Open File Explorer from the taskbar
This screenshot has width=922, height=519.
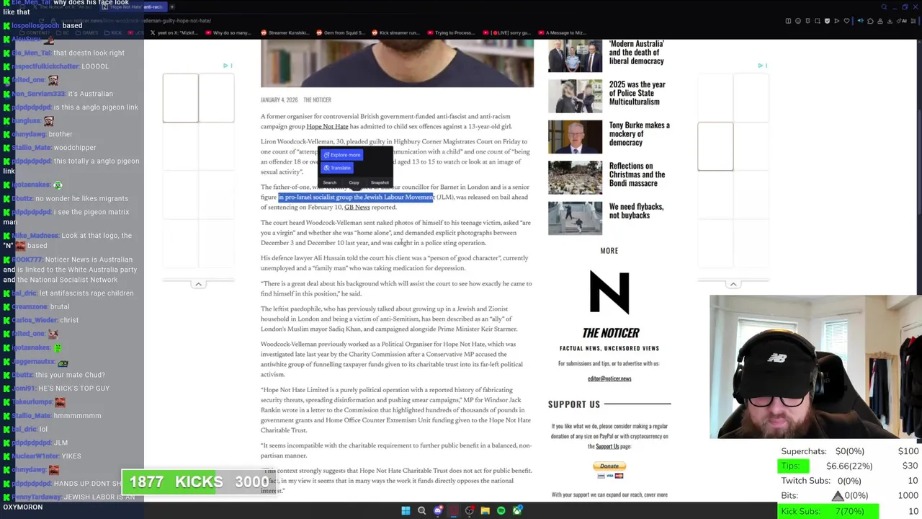click(485, 510)
